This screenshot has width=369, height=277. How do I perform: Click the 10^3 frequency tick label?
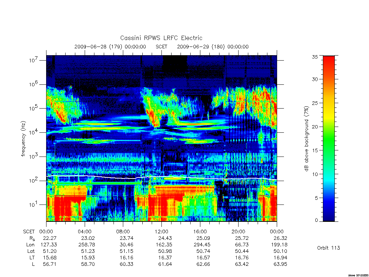tap(34, 157)
